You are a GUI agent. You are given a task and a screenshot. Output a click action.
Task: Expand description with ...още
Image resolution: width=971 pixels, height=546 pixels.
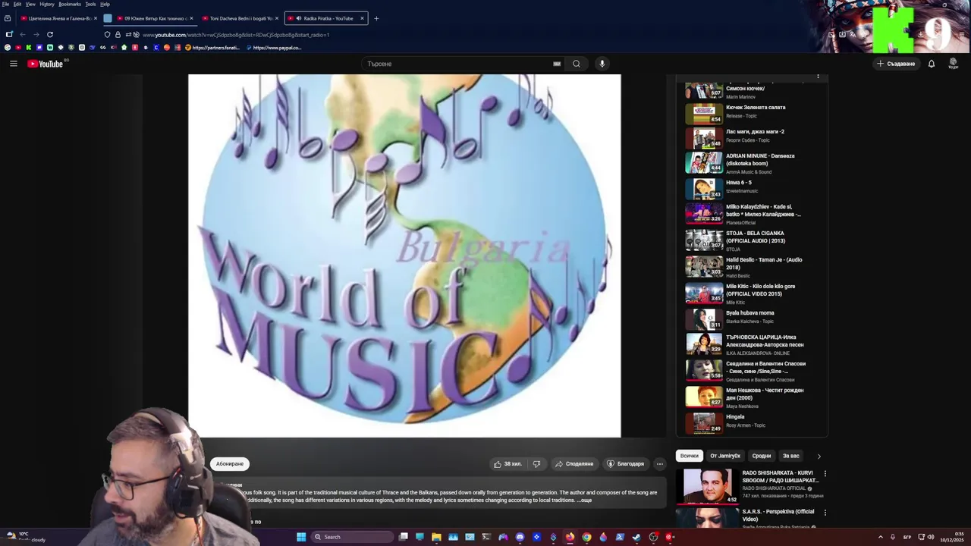coord(584,500)
